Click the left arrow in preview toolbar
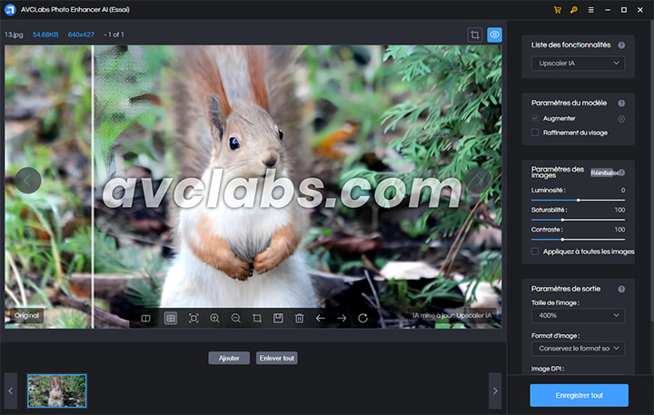 321,318
